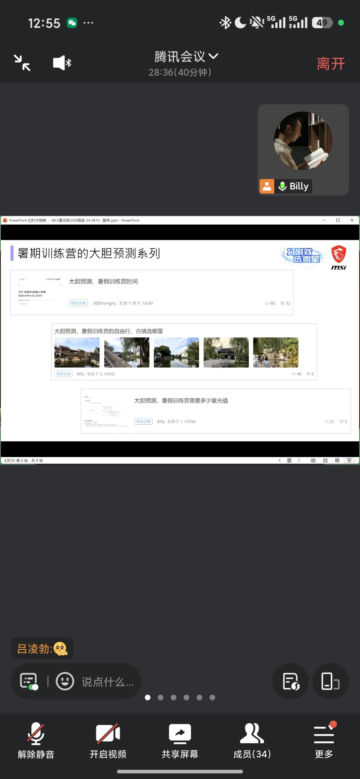
Task: Leave the meeting with 离开
Action: (331, 64)
